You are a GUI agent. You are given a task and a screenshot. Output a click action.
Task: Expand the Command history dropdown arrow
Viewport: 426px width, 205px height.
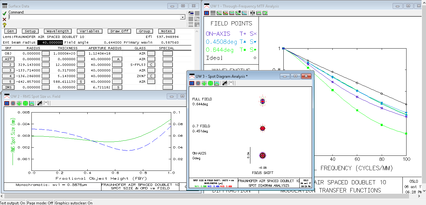pos(183,17)
